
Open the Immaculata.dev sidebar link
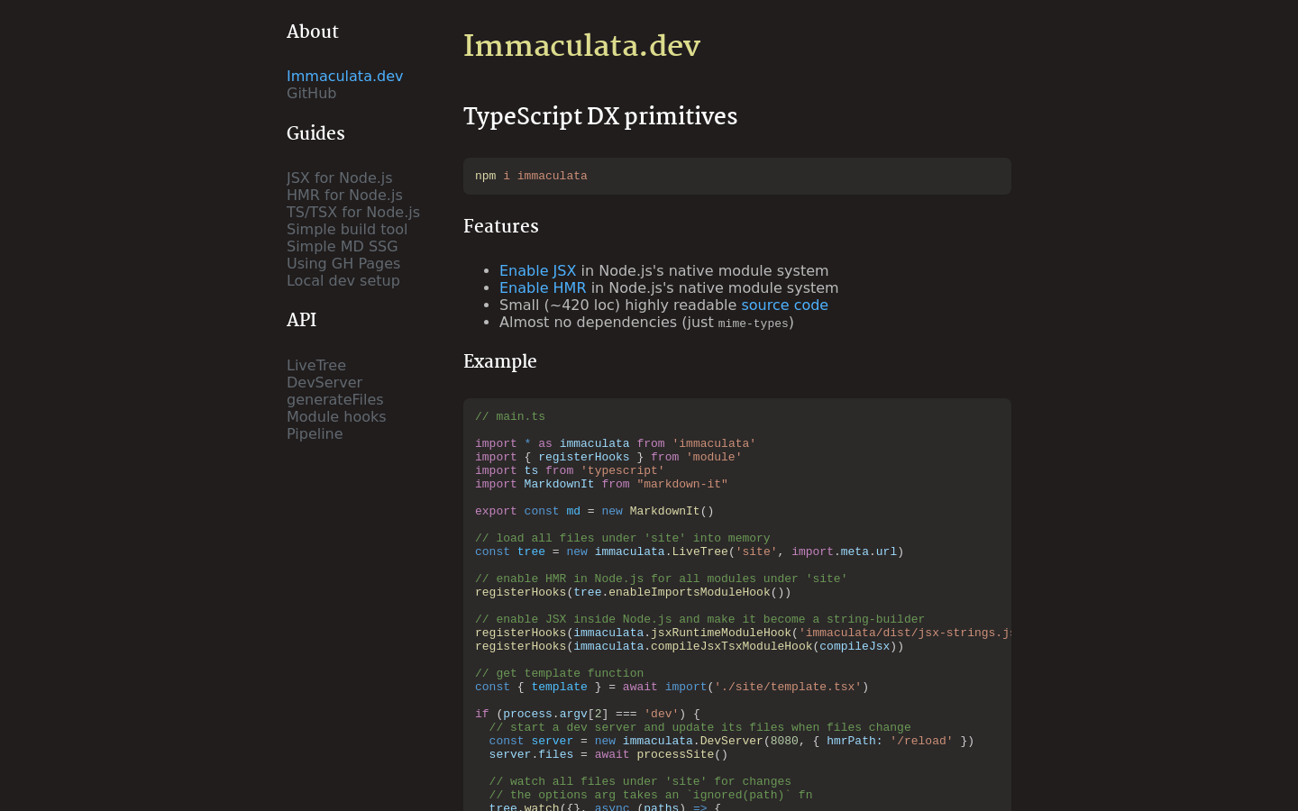coord(344,77)
